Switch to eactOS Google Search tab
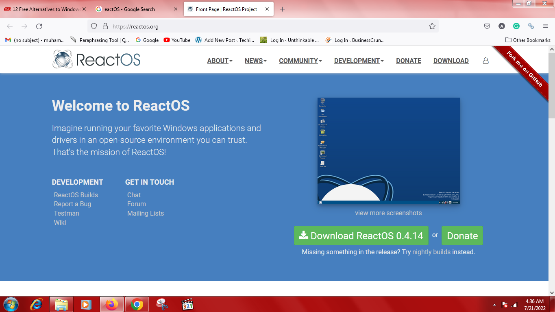Image resolution: width=555 pixels, height=312 pixels. coord(137,9)
